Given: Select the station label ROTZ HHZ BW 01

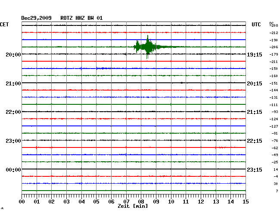Looking at the screenshot, I should coord(81,18).
